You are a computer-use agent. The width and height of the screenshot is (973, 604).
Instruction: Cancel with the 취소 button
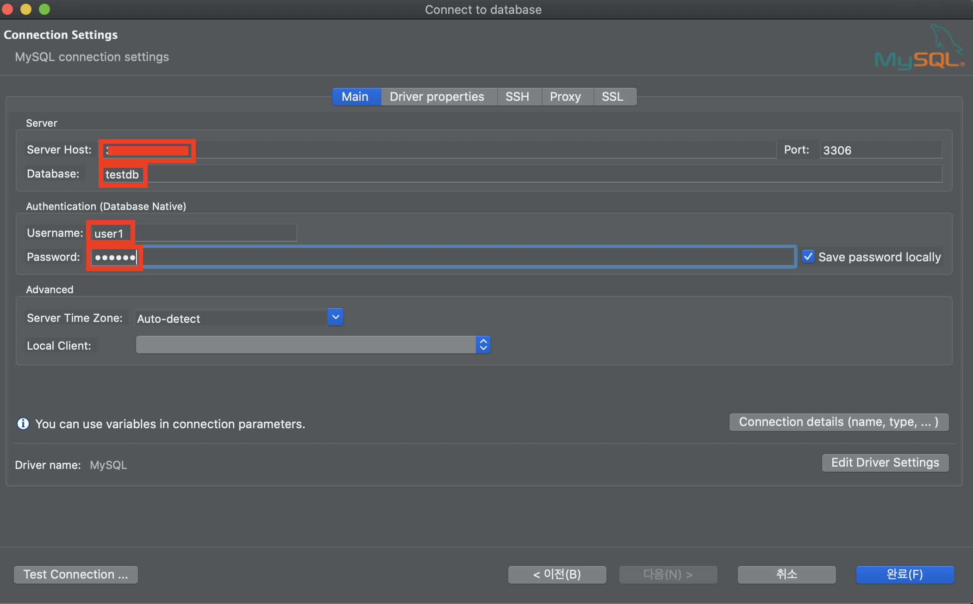(x=786, y=574)
